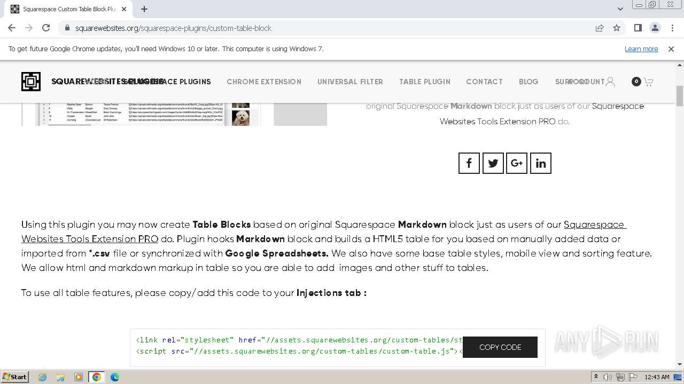684x384 pixels.
Task: Reload the current page
Action: (46, 28)
